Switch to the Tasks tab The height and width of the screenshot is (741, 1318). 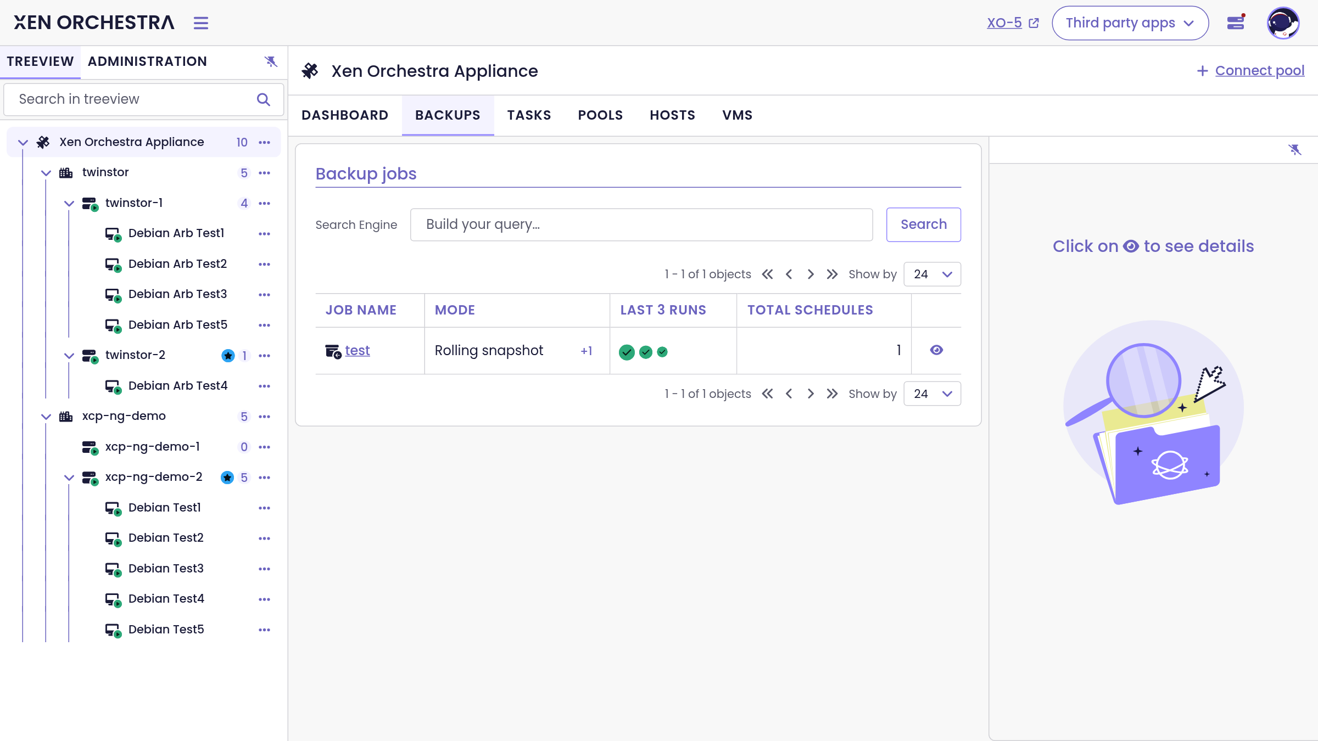[x=529, y=115]
